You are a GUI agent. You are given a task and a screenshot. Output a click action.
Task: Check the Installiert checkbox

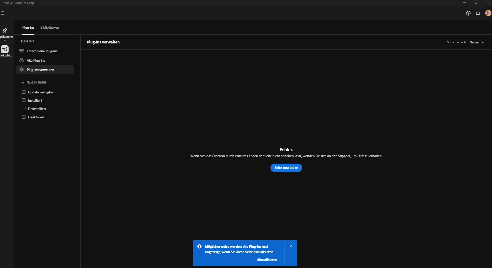pos(24,100)
